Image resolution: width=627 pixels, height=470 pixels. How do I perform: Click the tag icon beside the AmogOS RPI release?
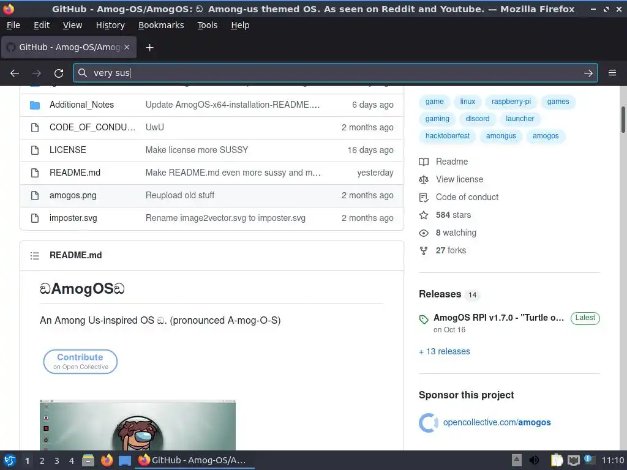tap(424, 319)
